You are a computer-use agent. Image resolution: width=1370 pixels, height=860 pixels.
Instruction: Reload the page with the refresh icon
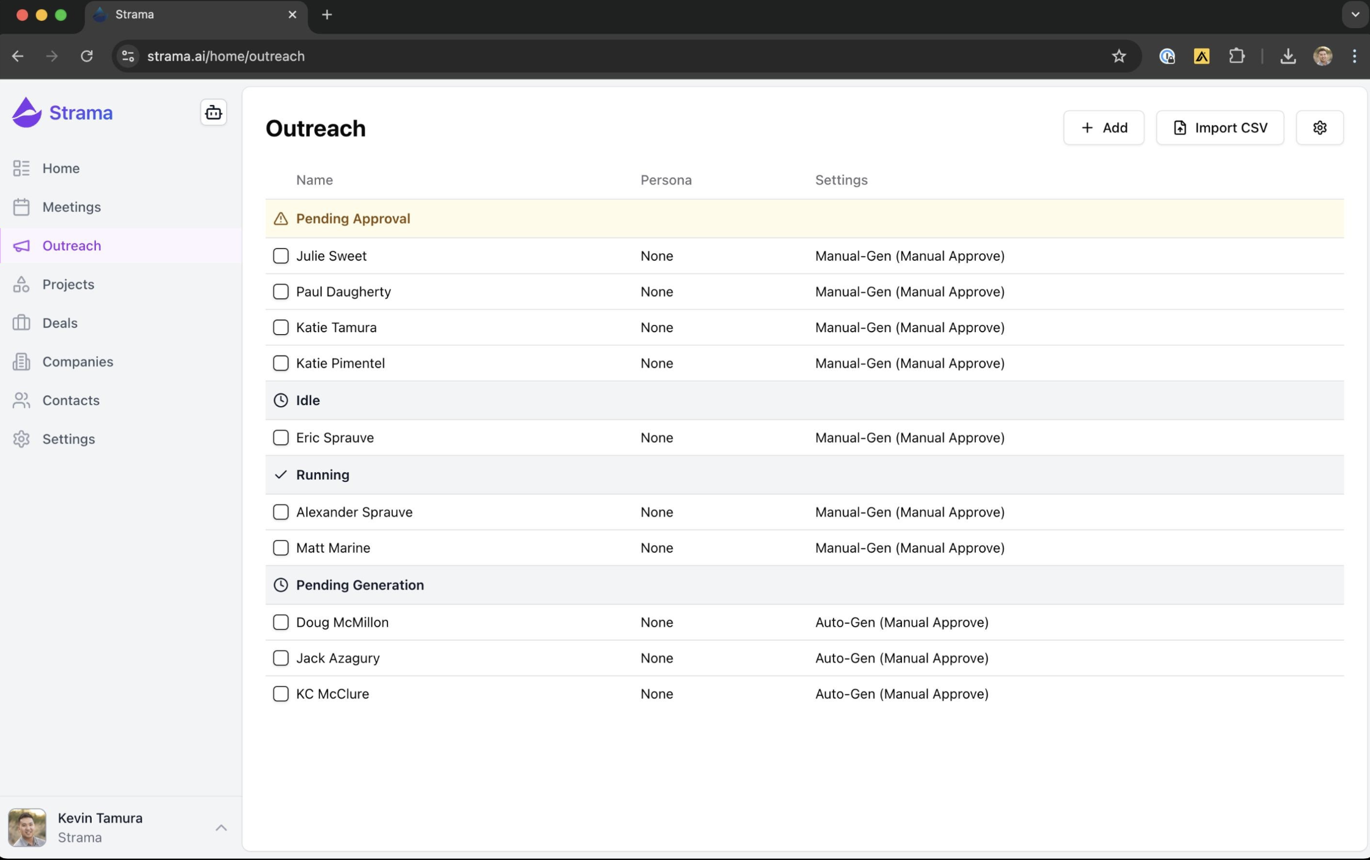tap(87, 56)
